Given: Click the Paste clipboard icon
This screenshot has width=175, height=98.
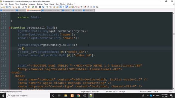Looking at the screenshot, I should click(x=29, y=7).
